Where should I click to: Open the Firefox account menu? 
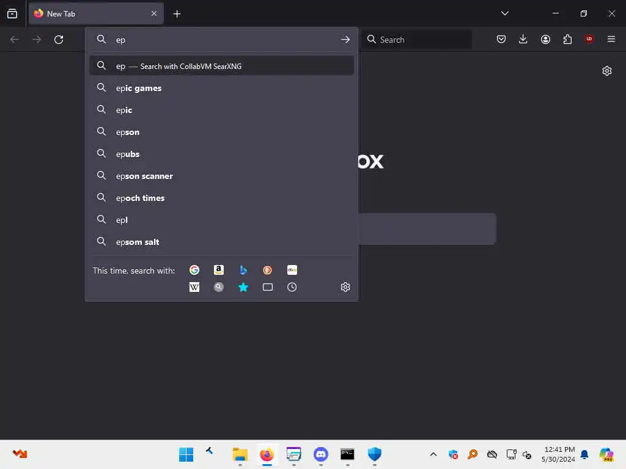coord(545,39)
